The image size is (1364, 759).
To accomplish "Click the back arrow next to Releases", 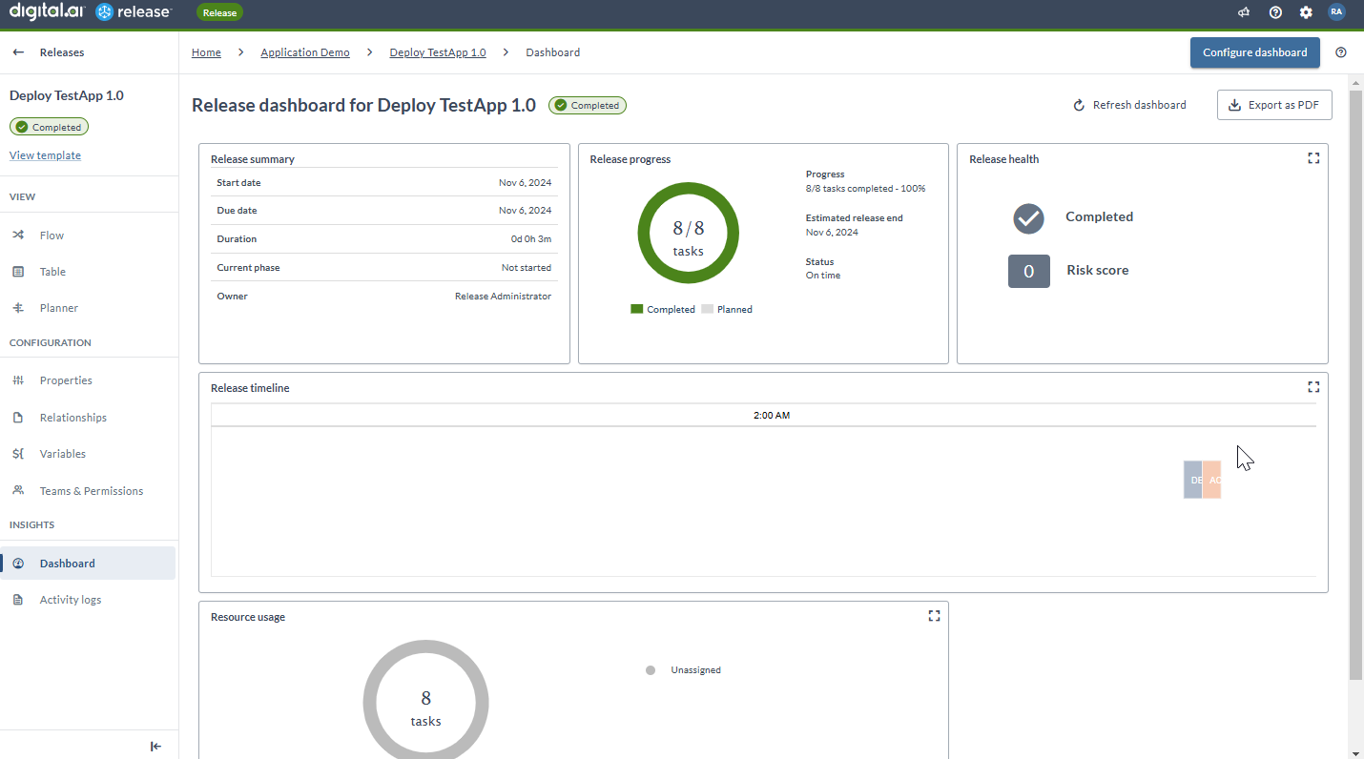I will 18,52.
